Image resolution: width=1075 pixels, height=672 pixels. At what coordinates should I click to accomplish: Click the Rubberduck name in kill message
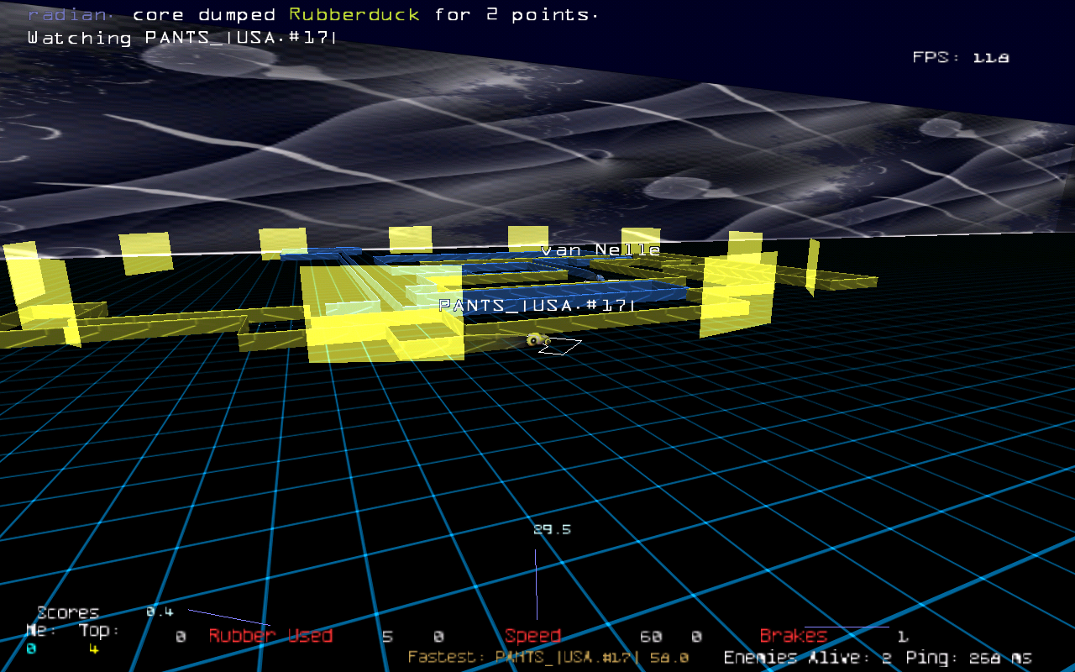tap(354, 15)
